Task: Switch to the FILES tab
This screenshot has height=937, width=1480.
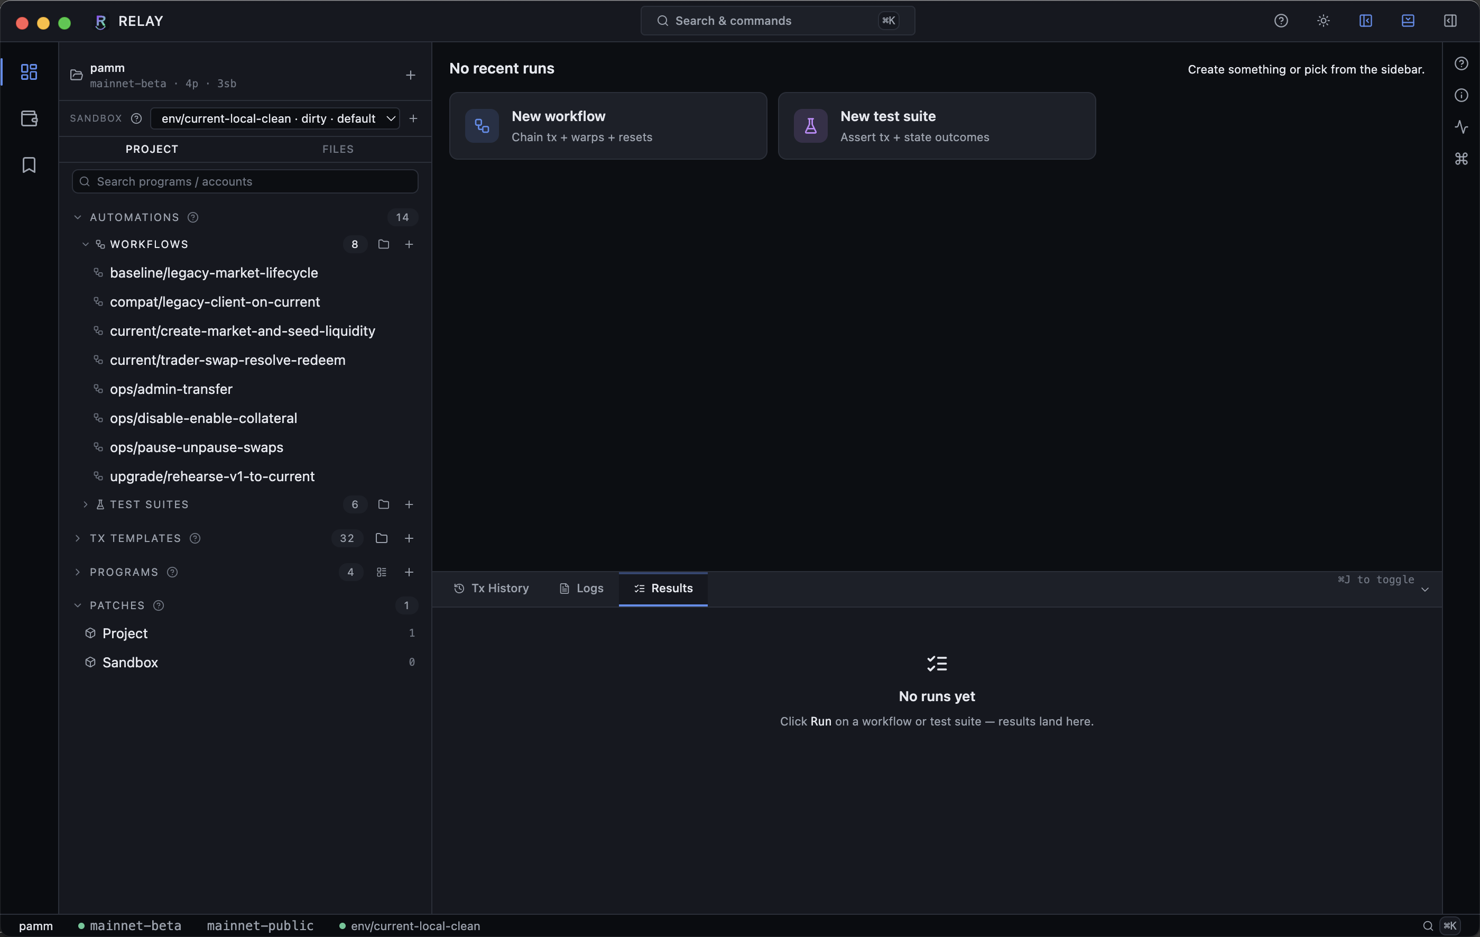Action: click(x=338, y=150)
